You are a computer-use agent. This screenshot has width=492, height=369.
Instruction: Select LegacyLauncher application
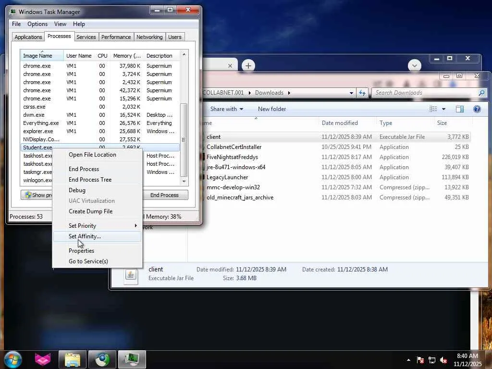click(x=336, y=177)
